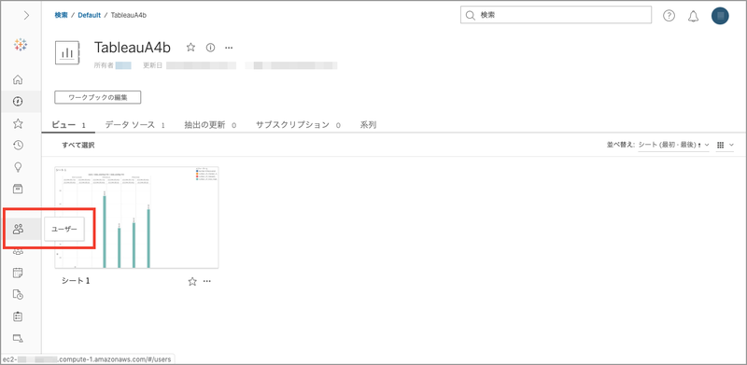Open the user profile avatar

coord(720,16)
